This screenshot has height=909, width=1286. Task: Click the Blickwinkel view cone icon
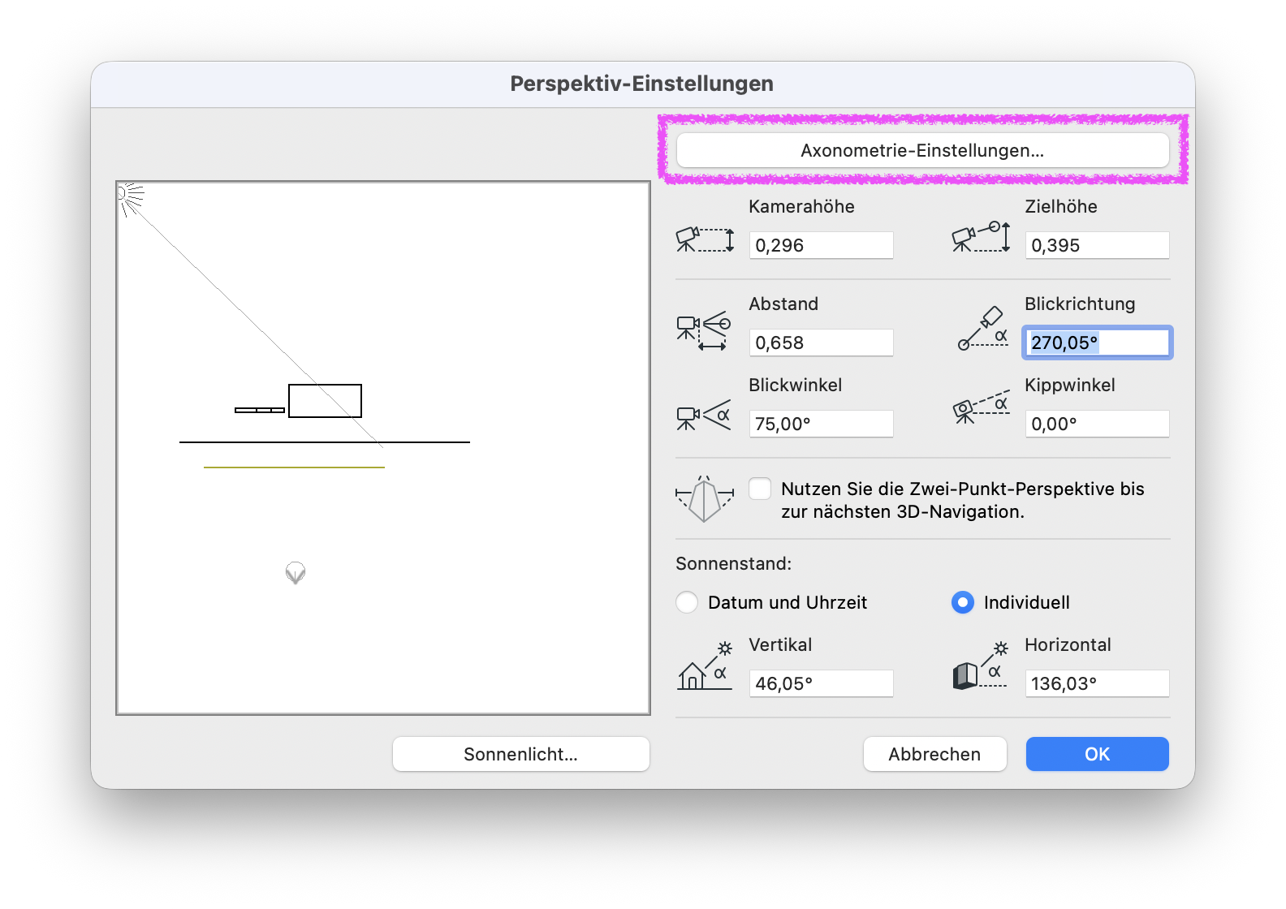704,416
